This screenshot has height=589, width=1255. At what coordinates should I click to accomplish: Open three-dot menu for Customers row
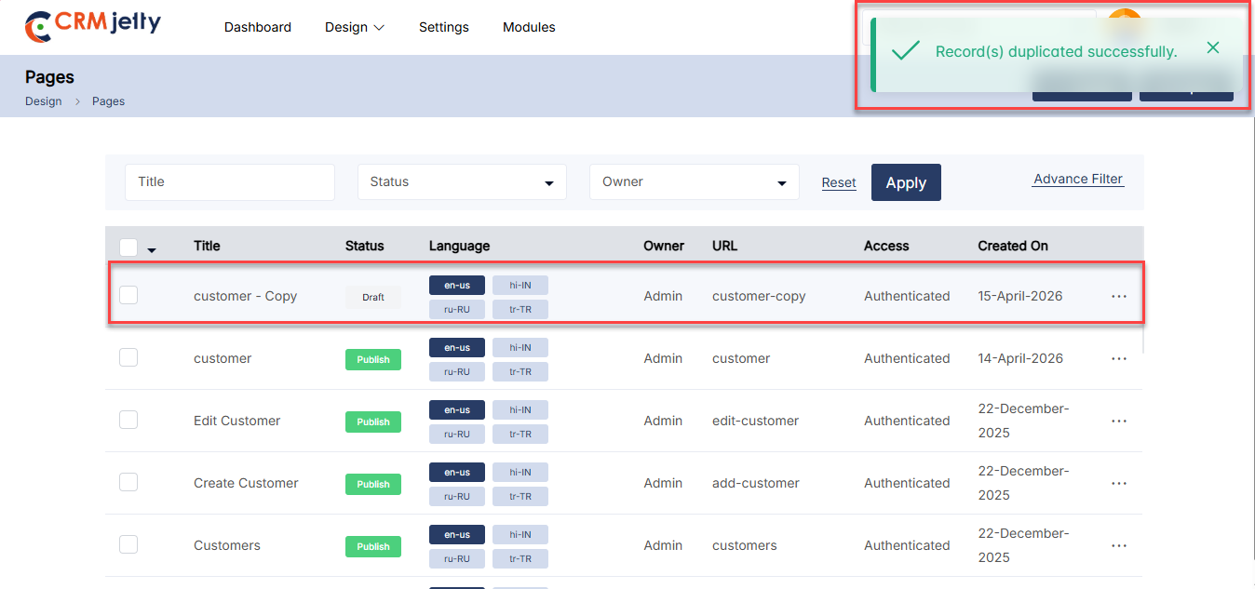[x=1118, y=545]
